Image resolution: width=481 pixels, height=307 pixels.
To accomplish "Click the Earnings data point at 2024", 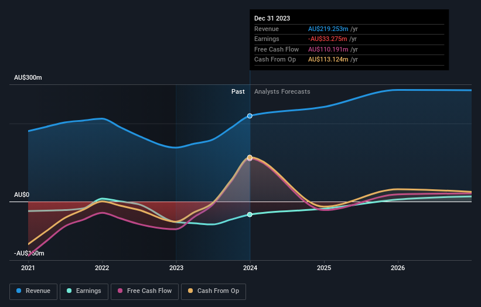I will [250, 214].
